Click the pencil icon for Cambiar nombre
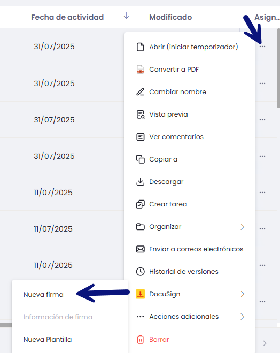 tap(141, 92)
